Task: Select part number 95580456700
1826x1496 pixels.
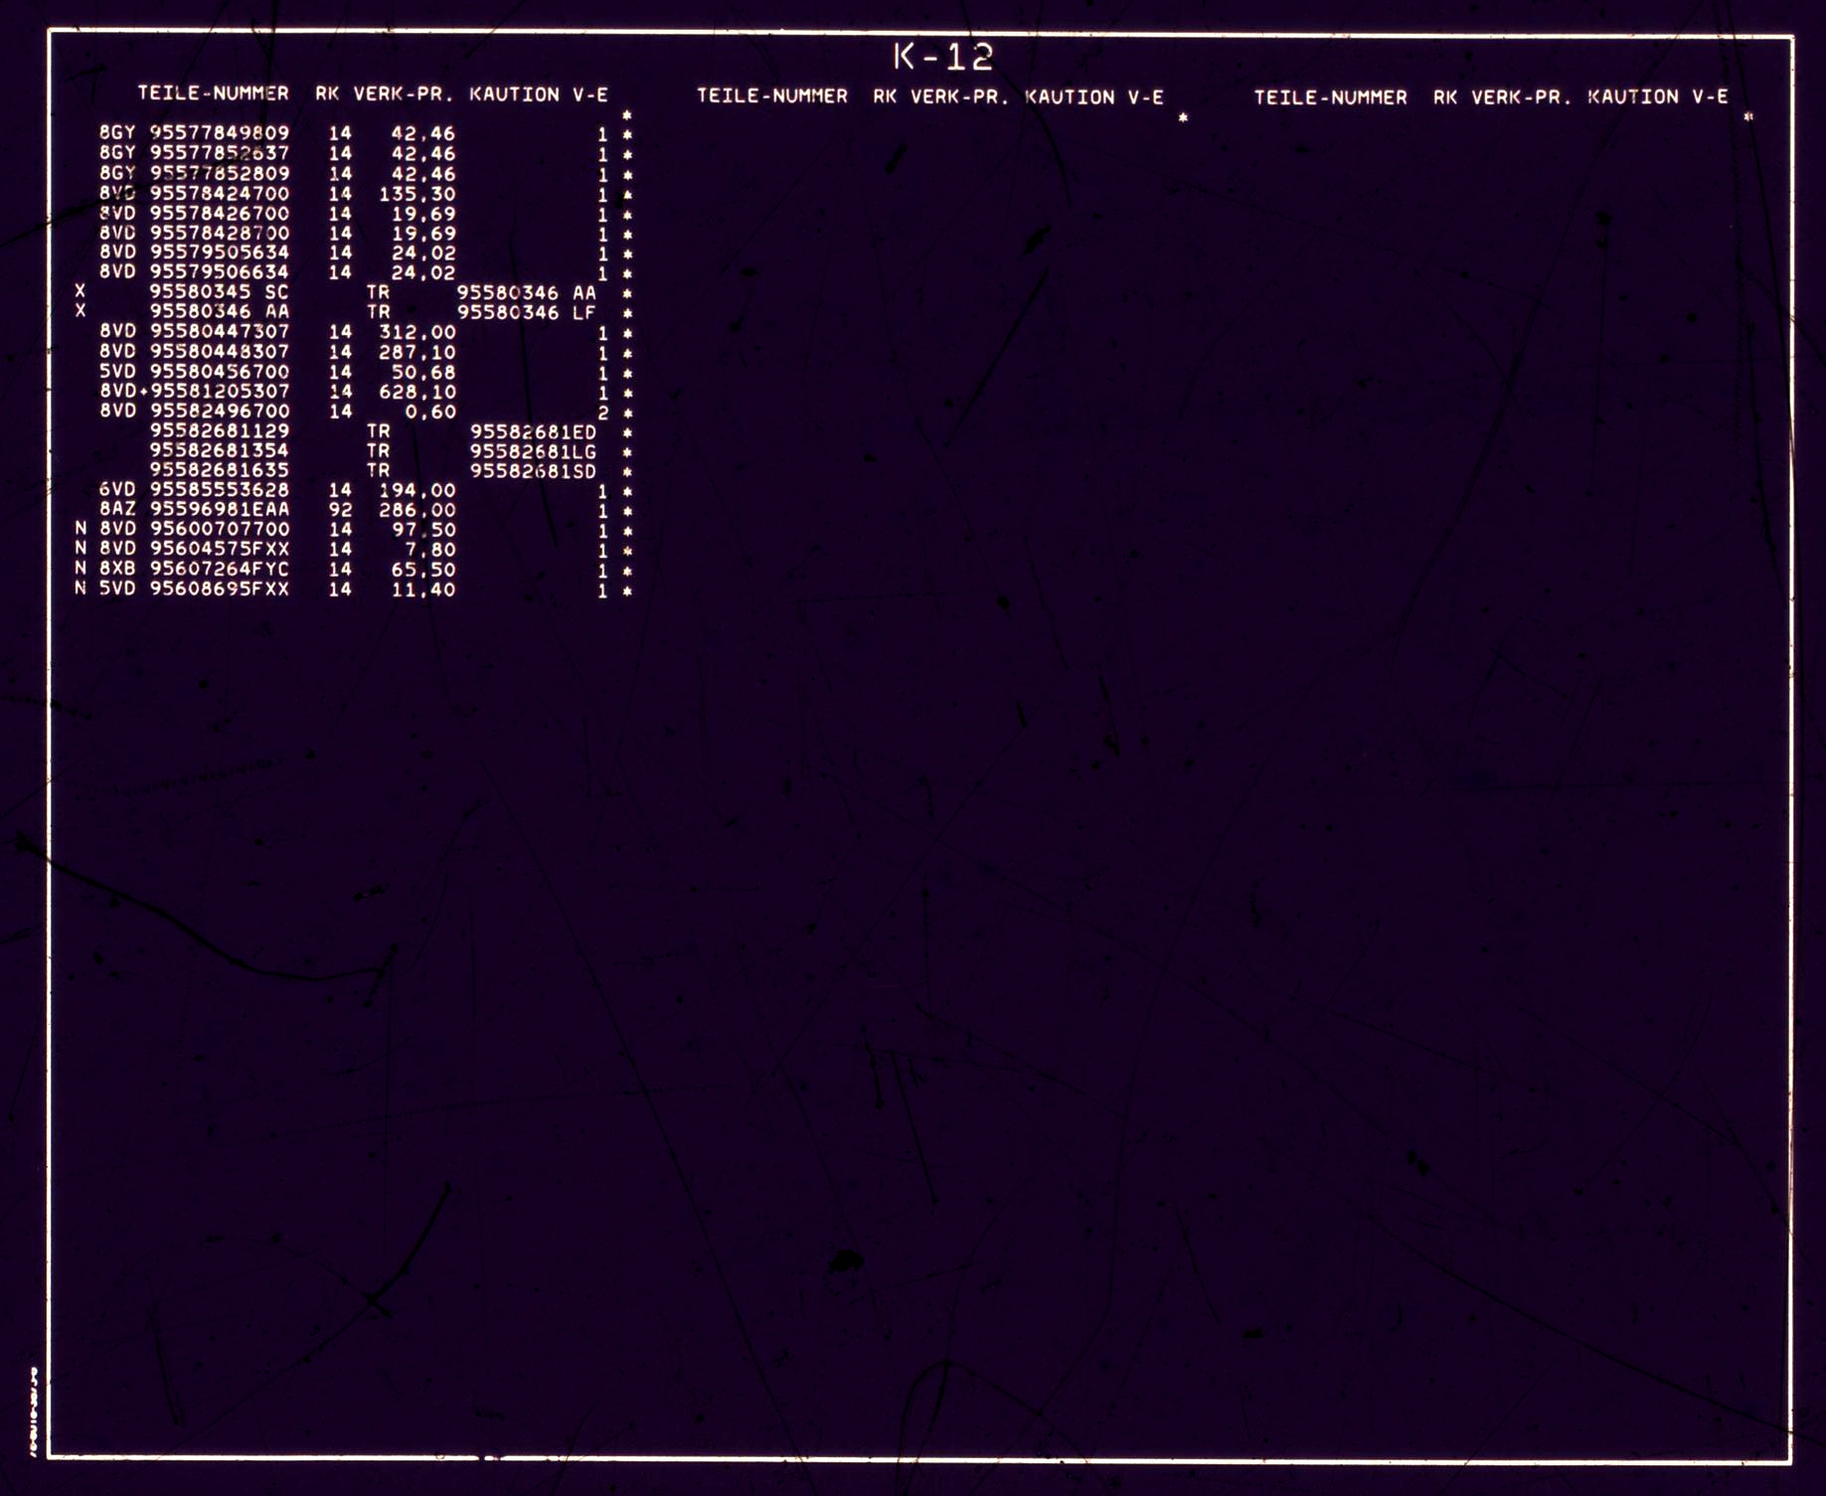Action: [x=220, y=372]
